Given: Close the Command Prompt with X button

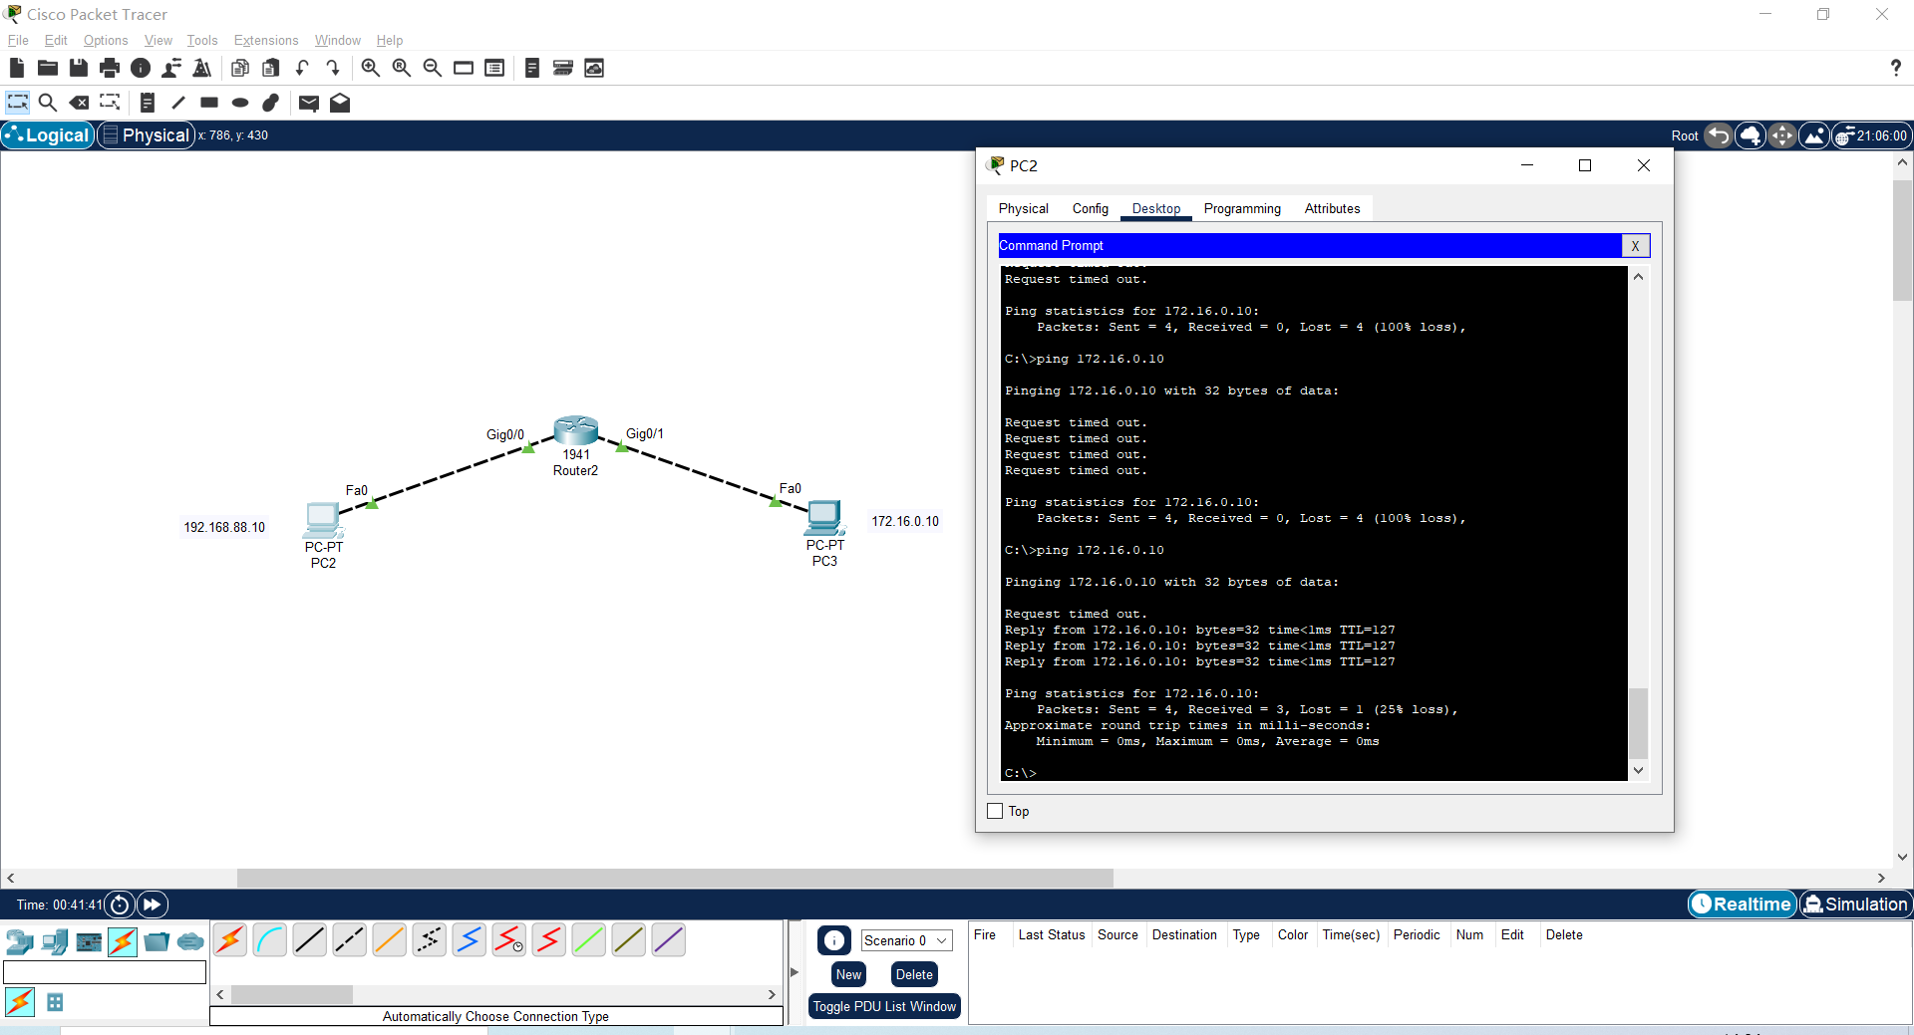Looking at the screenshot, I should (1635, 245).
